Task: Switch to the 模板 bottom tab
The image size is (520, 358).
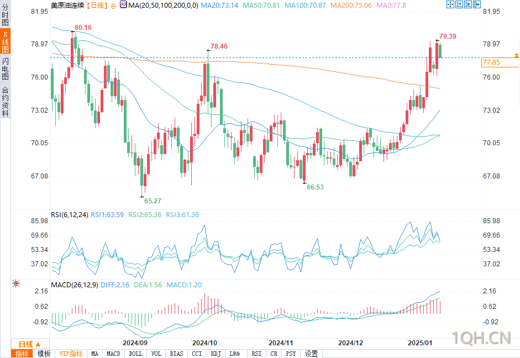Action: coord(44,354)
